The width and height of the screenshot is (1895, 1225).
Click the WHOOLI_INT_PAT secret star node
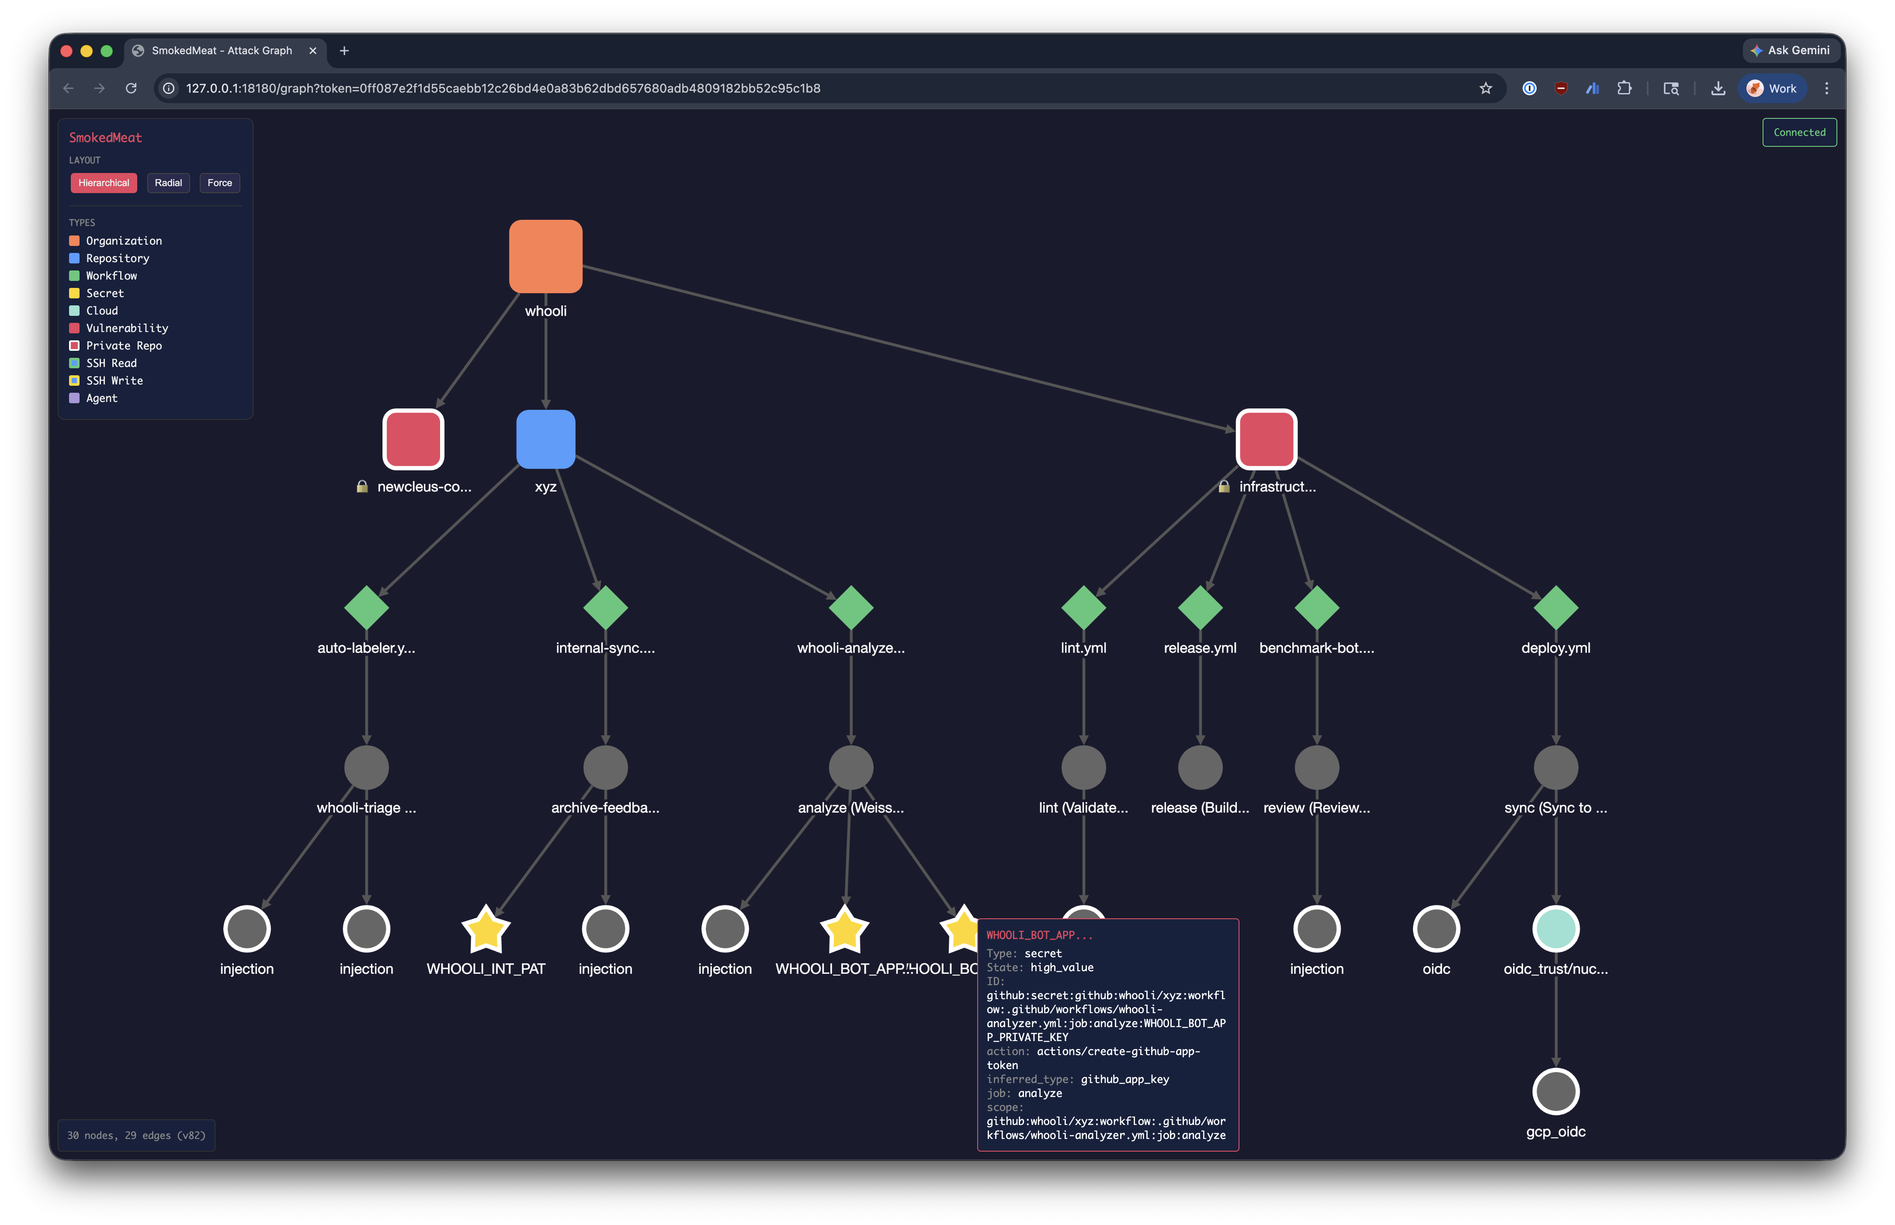pyautogui.click(x=485, y=928)
